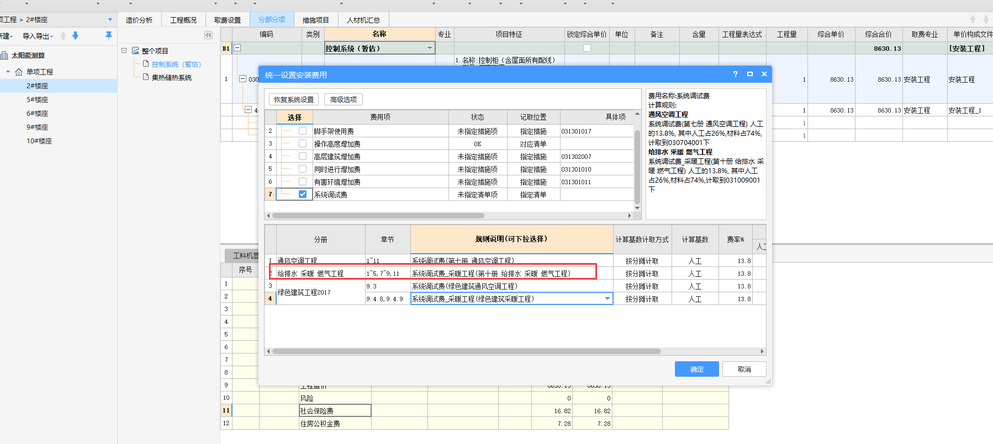Switch to the 人材机汇总 tab
This screenshot has height=444, width=993.
tap(363, 20)
